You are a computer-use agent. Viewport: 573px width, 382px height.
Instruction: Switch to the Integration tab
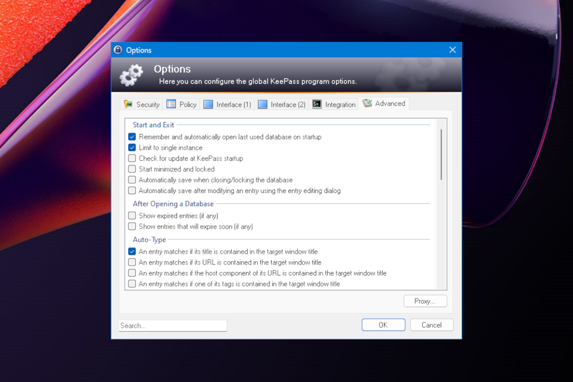(x=334, y=104)
